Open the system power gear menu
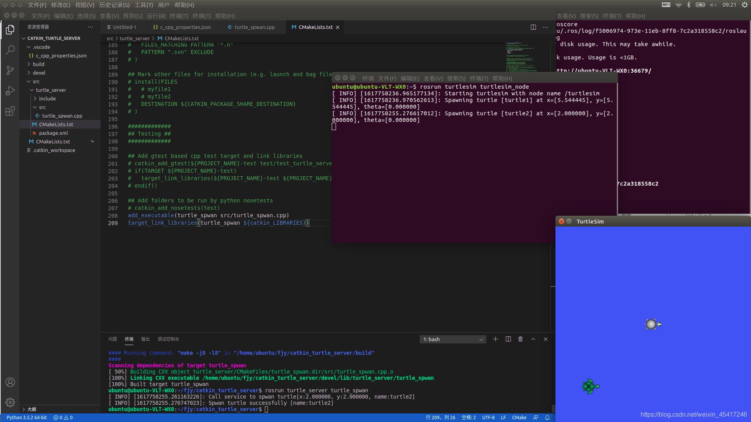 [745, 5]
